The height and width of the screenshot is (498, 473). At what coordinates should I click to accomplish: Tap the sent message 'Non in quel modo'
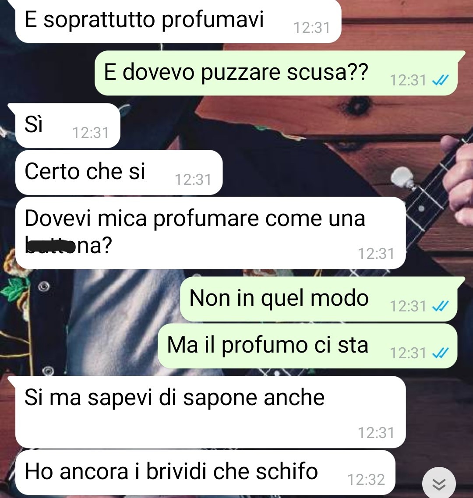coord(318,299)
